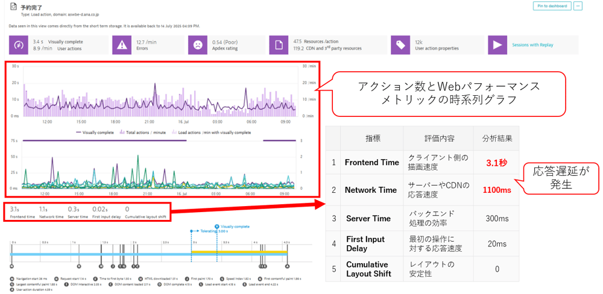603x294 pixels.
Task: Click 'HTML downloaded 1.31 s' legend item
Action: (159, 278)
